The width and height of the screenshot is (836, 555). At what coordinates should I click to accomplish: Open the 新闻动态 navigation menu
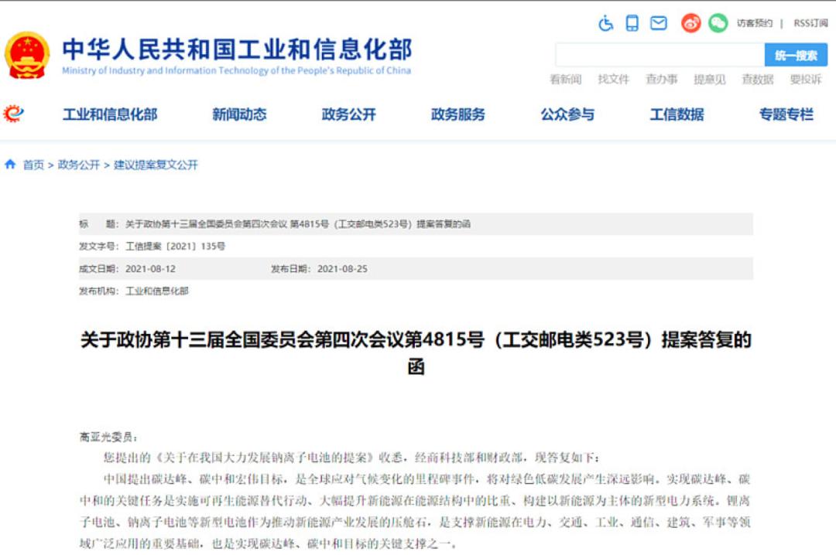click(238, 114)
